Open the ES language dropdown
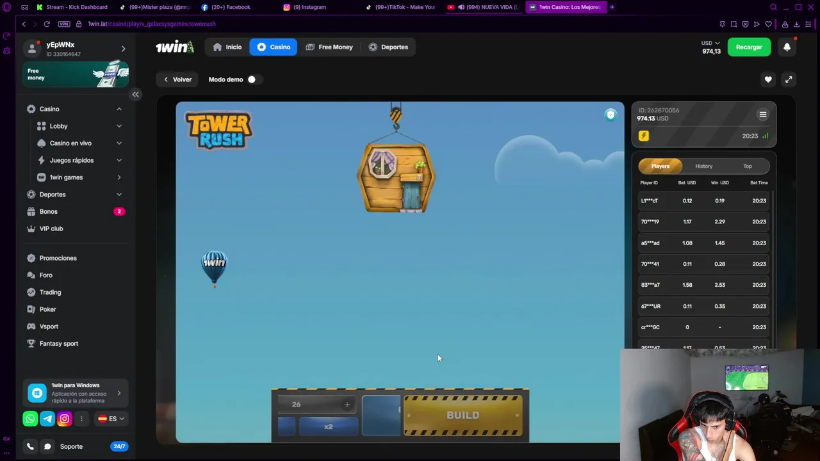The image size is (820, 461). click(x=111, y=419)
